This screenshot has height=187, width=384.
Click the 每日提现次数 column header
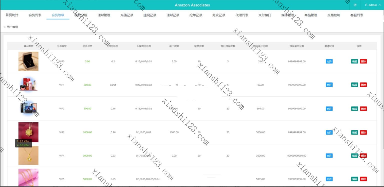(228, 46)
